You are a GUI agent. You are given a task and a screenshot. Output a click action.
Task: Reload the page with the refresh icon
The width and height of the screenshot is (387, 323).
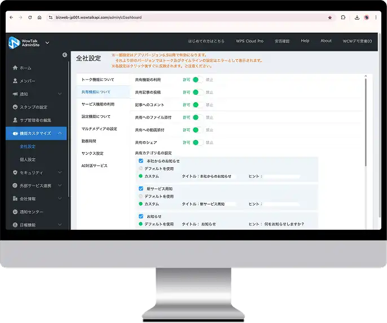30,18
